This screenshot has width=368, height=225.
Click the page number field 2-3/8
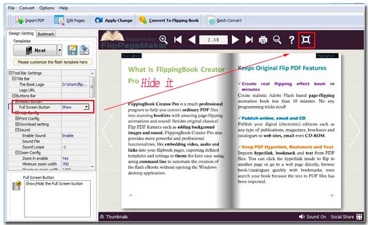[213, 40]
